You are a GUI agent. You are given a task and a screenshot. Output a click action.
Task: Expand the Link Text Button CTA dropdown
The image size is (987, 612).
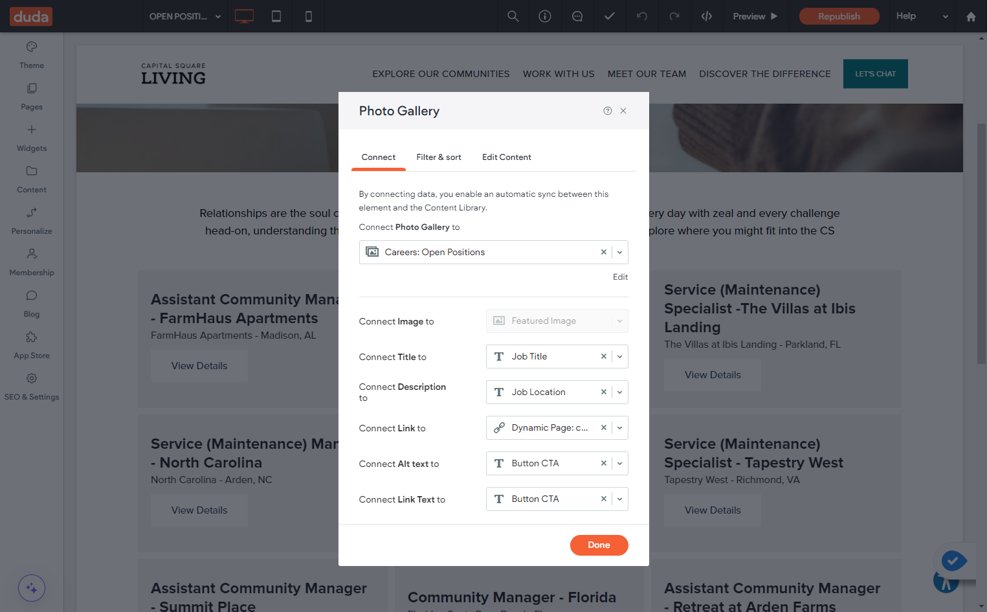[x=620, y=499]
